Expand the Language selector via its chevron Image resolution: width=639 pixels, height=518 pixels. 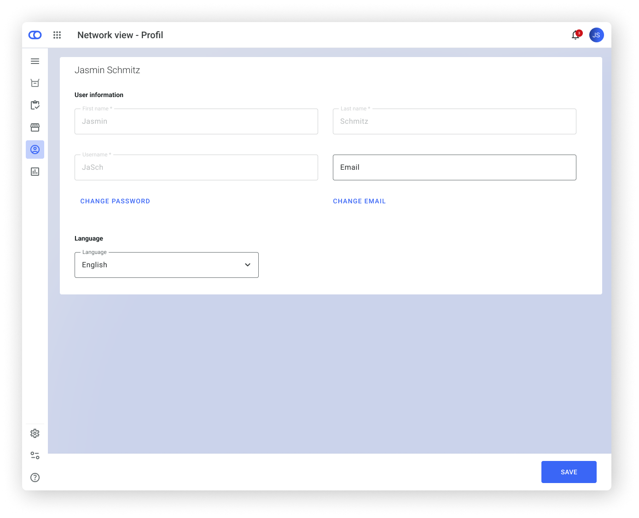point(247,265)
